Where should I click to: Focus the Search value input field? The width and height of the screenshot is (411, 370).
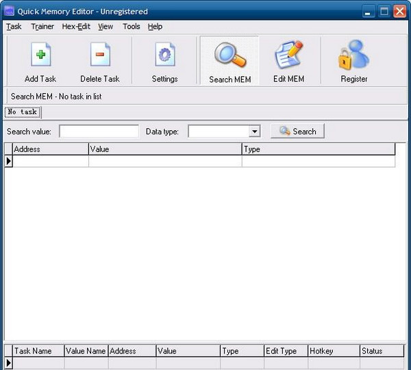point(99,132)
